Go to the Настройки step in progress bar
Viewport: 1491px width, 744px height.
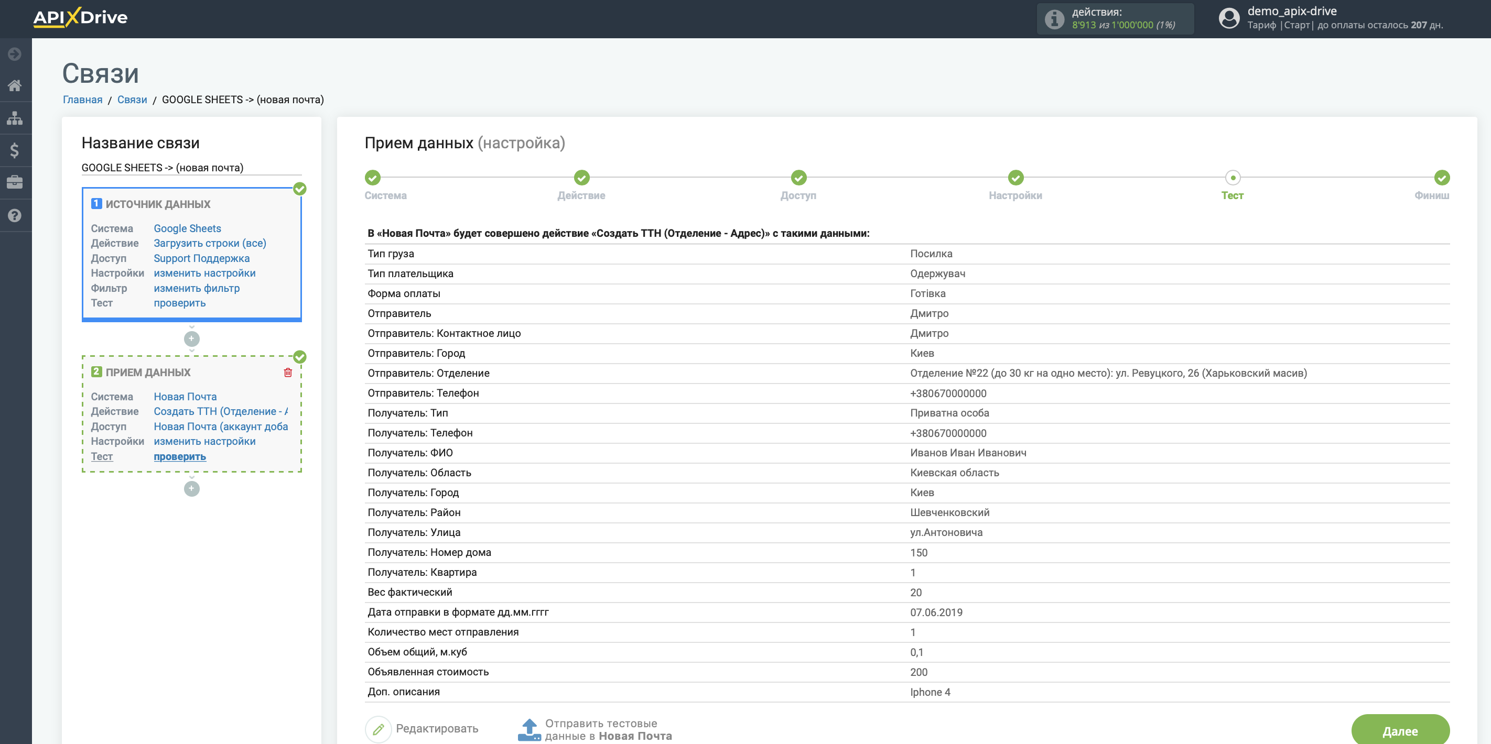point(1016,178)
